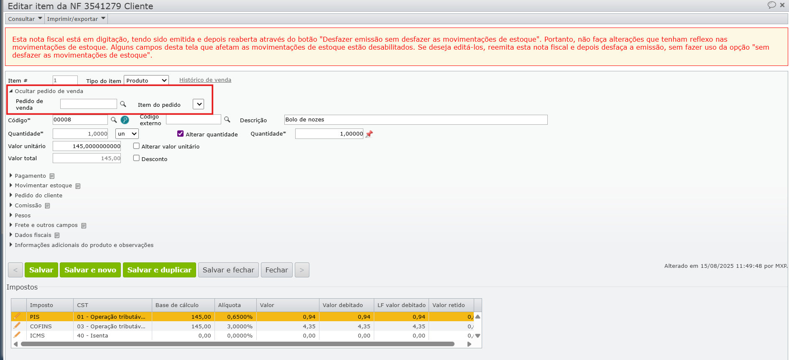Click the Valor total field showing 145,00
This screenshot has width=789, height=360.
point(87,158)
